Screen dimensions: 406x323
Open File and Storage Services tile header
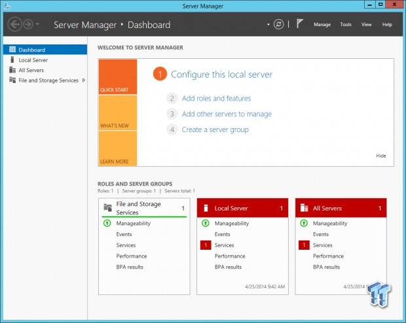point(144,208)
